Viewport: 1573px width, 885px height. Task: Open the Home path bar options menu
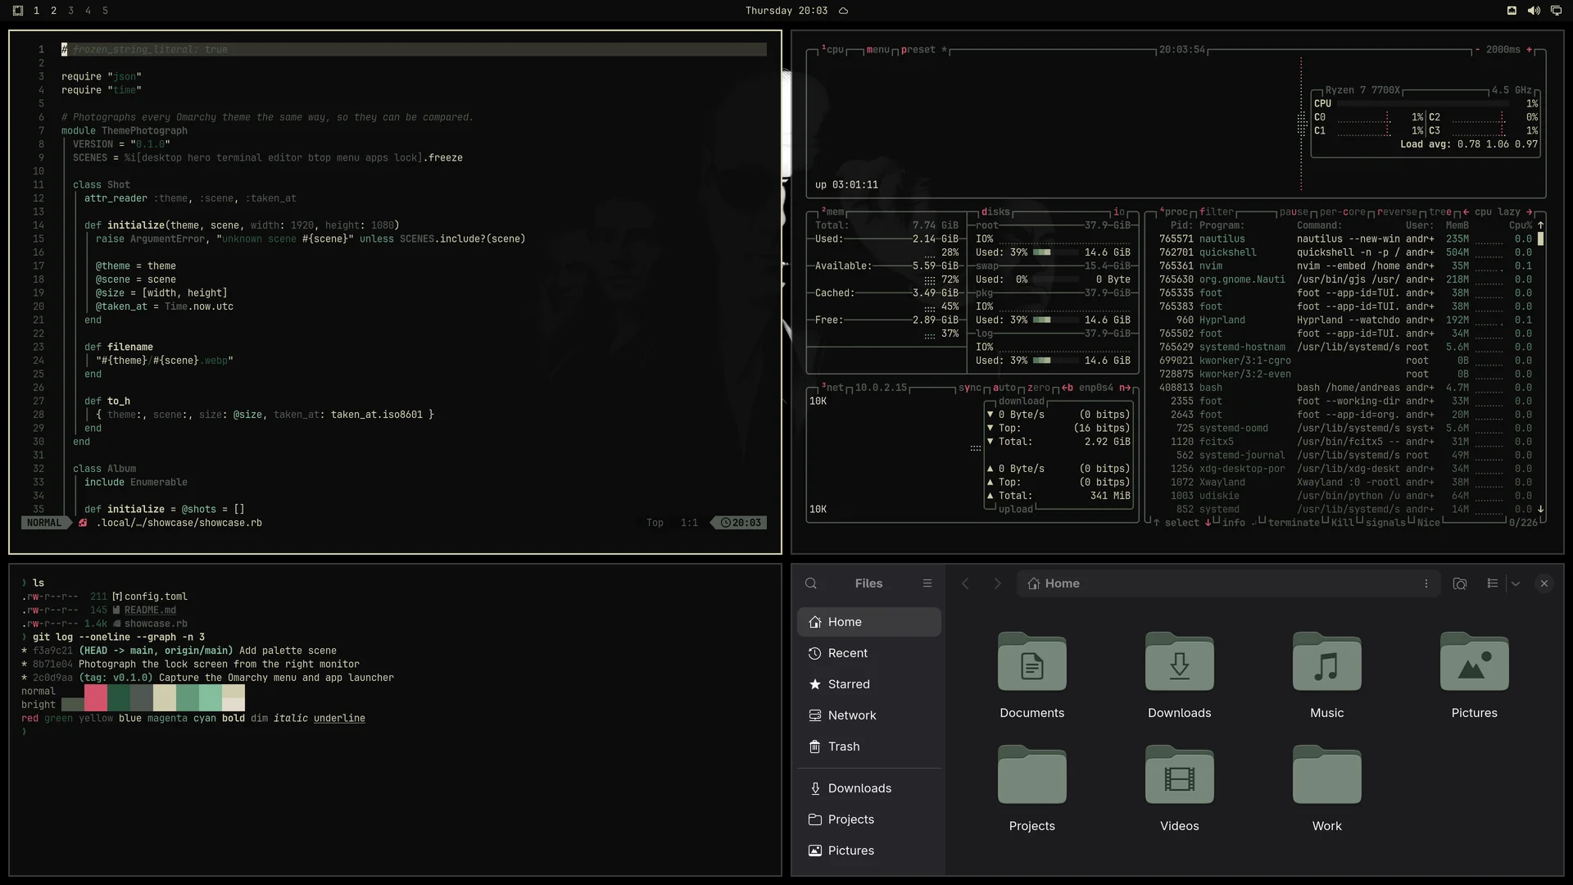coord(1426,583)
